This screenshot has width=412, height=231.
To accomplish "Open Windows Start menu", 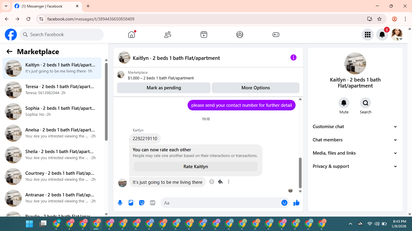I will (29, 224).
